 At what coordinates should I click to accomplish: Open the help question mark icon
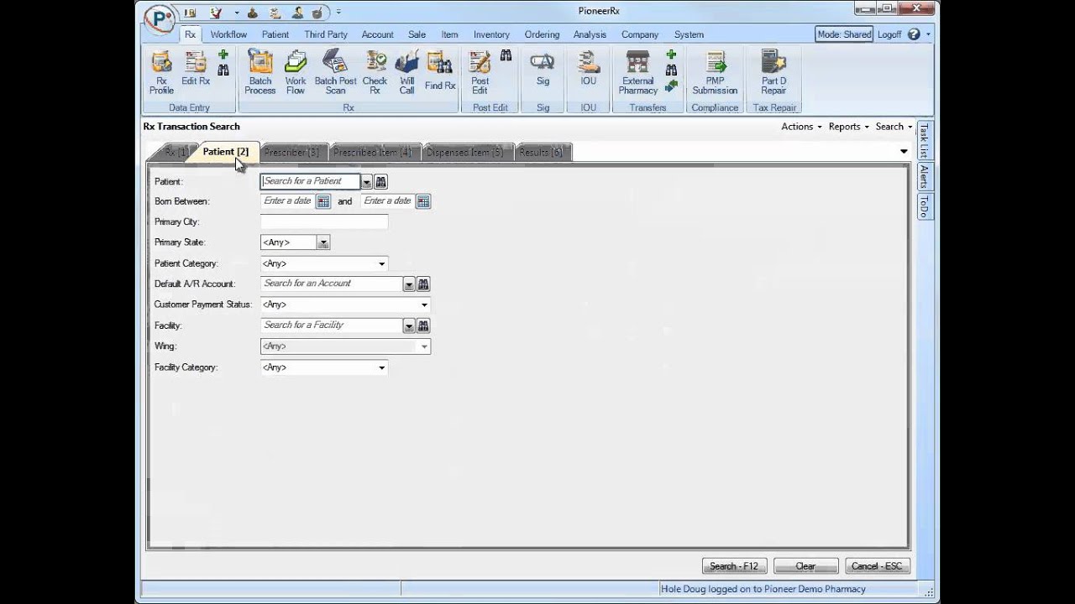pos(914,34)
